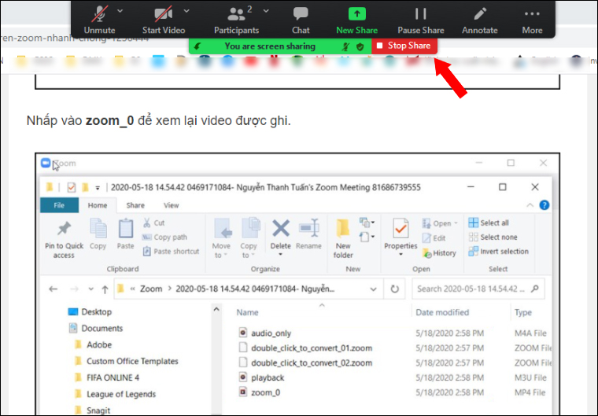
Task: Click the green New Share icon
Action: [x=357, y=14]
